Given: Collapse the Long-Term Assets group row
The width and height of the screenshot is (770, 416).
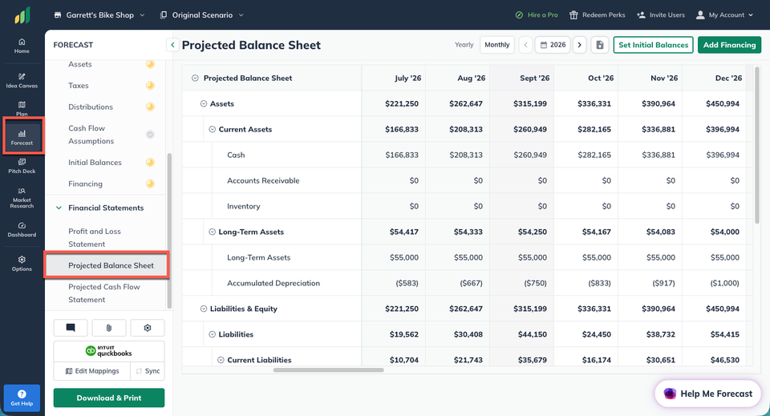Looking at the screenshot, I should pyautogui.click(x=212, y=232).
